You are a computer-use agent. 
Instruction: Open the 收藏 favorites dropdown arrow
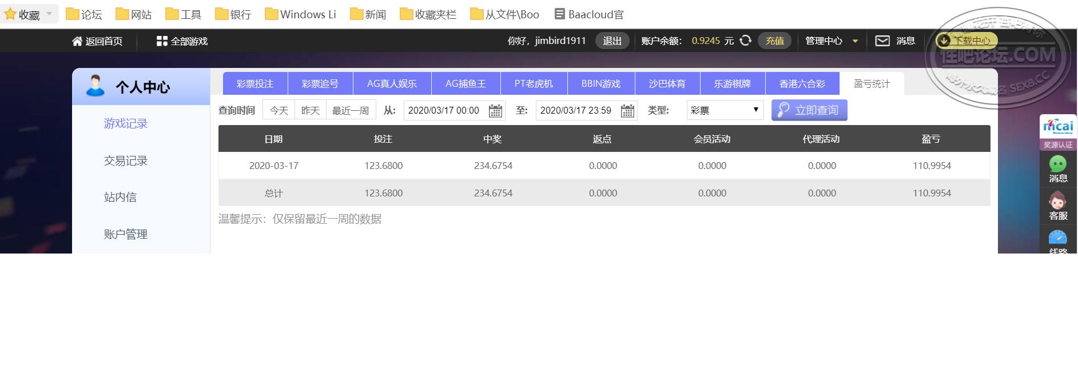coord(49,14)
